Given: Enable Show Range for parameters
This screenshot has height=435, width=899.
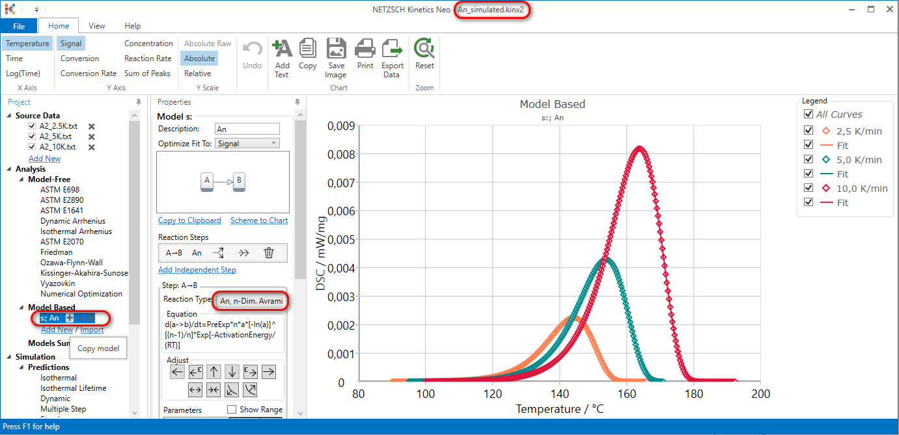Looking at the screenshot, I should pos(232,409).
